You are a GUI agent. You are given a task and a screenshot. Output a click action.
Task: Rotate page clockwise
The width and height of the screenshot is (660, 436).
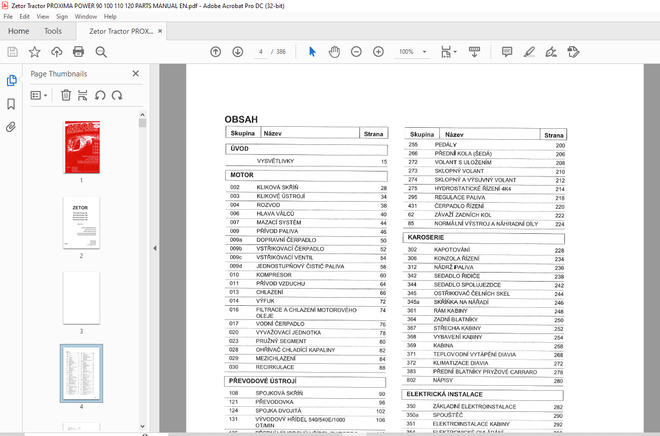tap(117, 95)
